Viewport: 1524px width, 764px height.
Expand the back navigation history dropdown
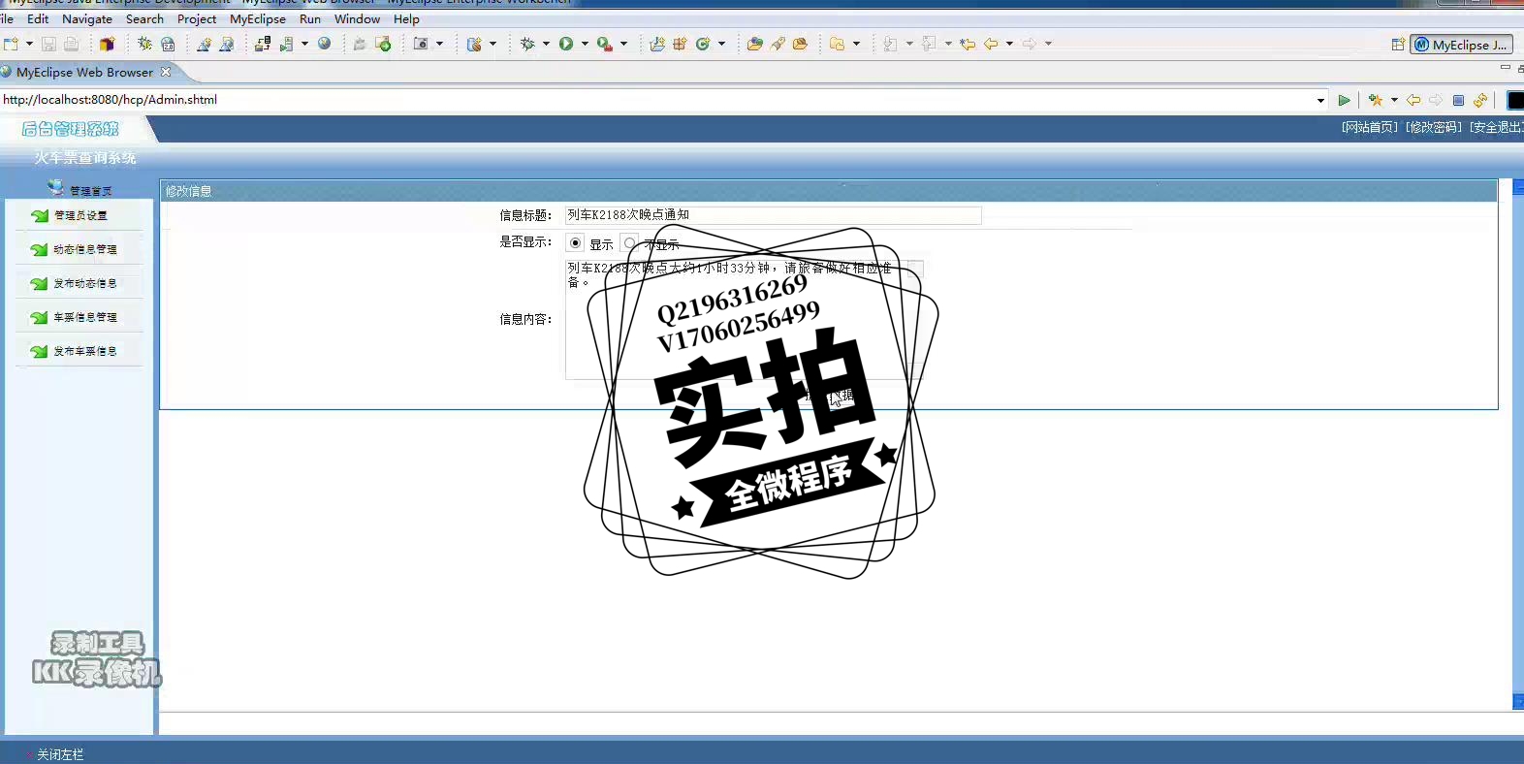coord(1009,44)
